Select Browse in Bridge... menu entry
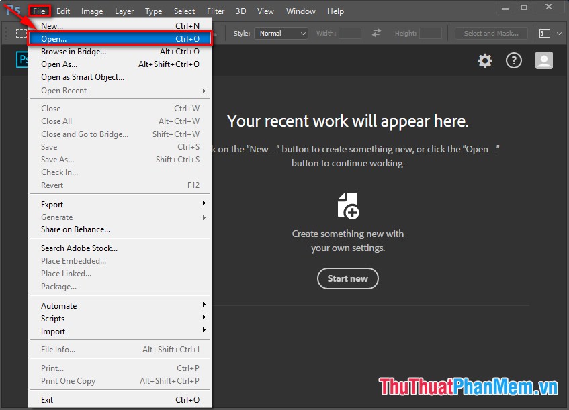Image resolution: width=569 pixels, height=410 pixels. (120, 52)
